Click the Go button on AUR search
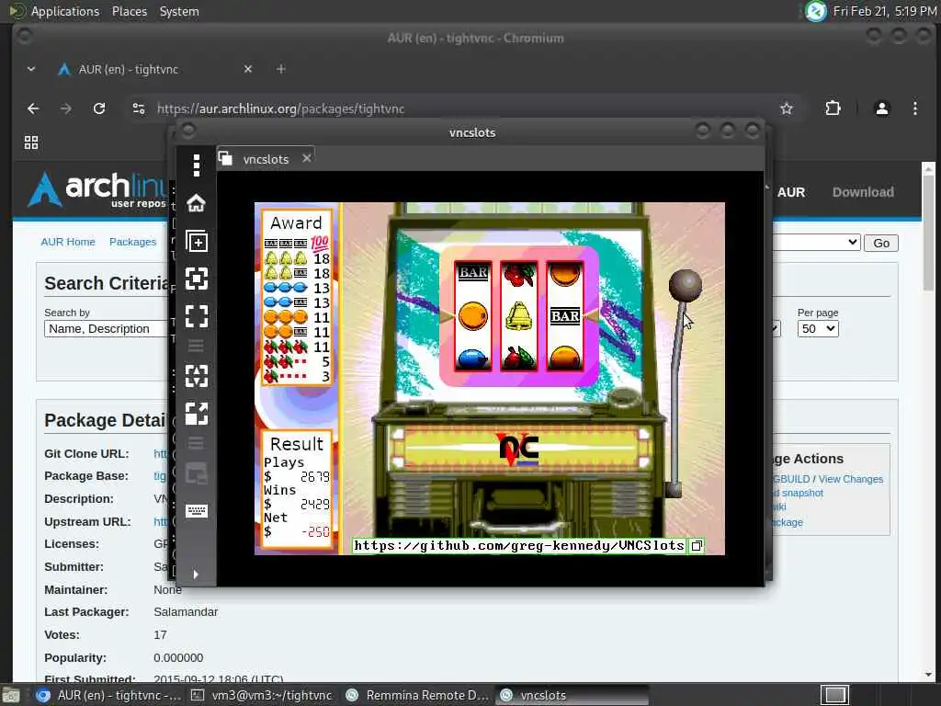Viewport: 941px width, 706px height. pos(881,243)
